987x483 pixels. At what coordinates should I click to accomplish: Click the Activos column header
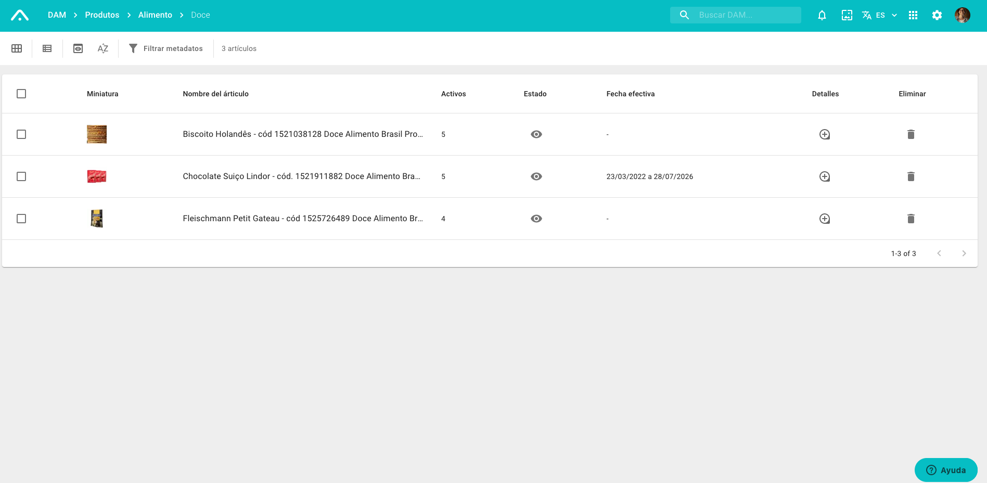(x=454, y=94)
